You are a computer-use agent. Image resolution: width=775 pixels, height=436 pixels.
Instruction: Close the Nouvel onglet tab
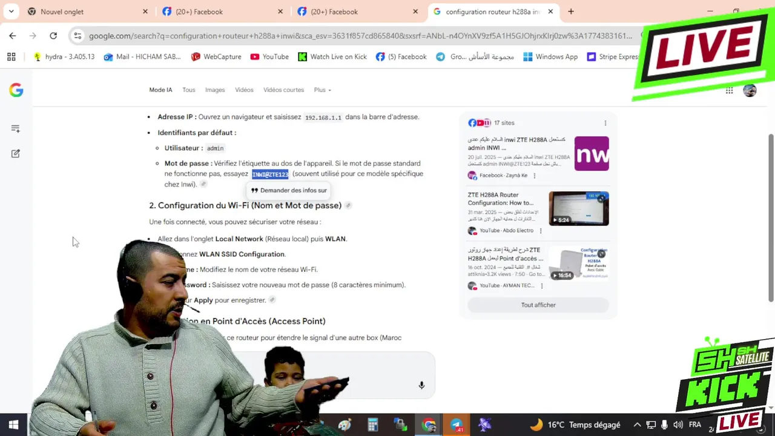pos(145,12)
